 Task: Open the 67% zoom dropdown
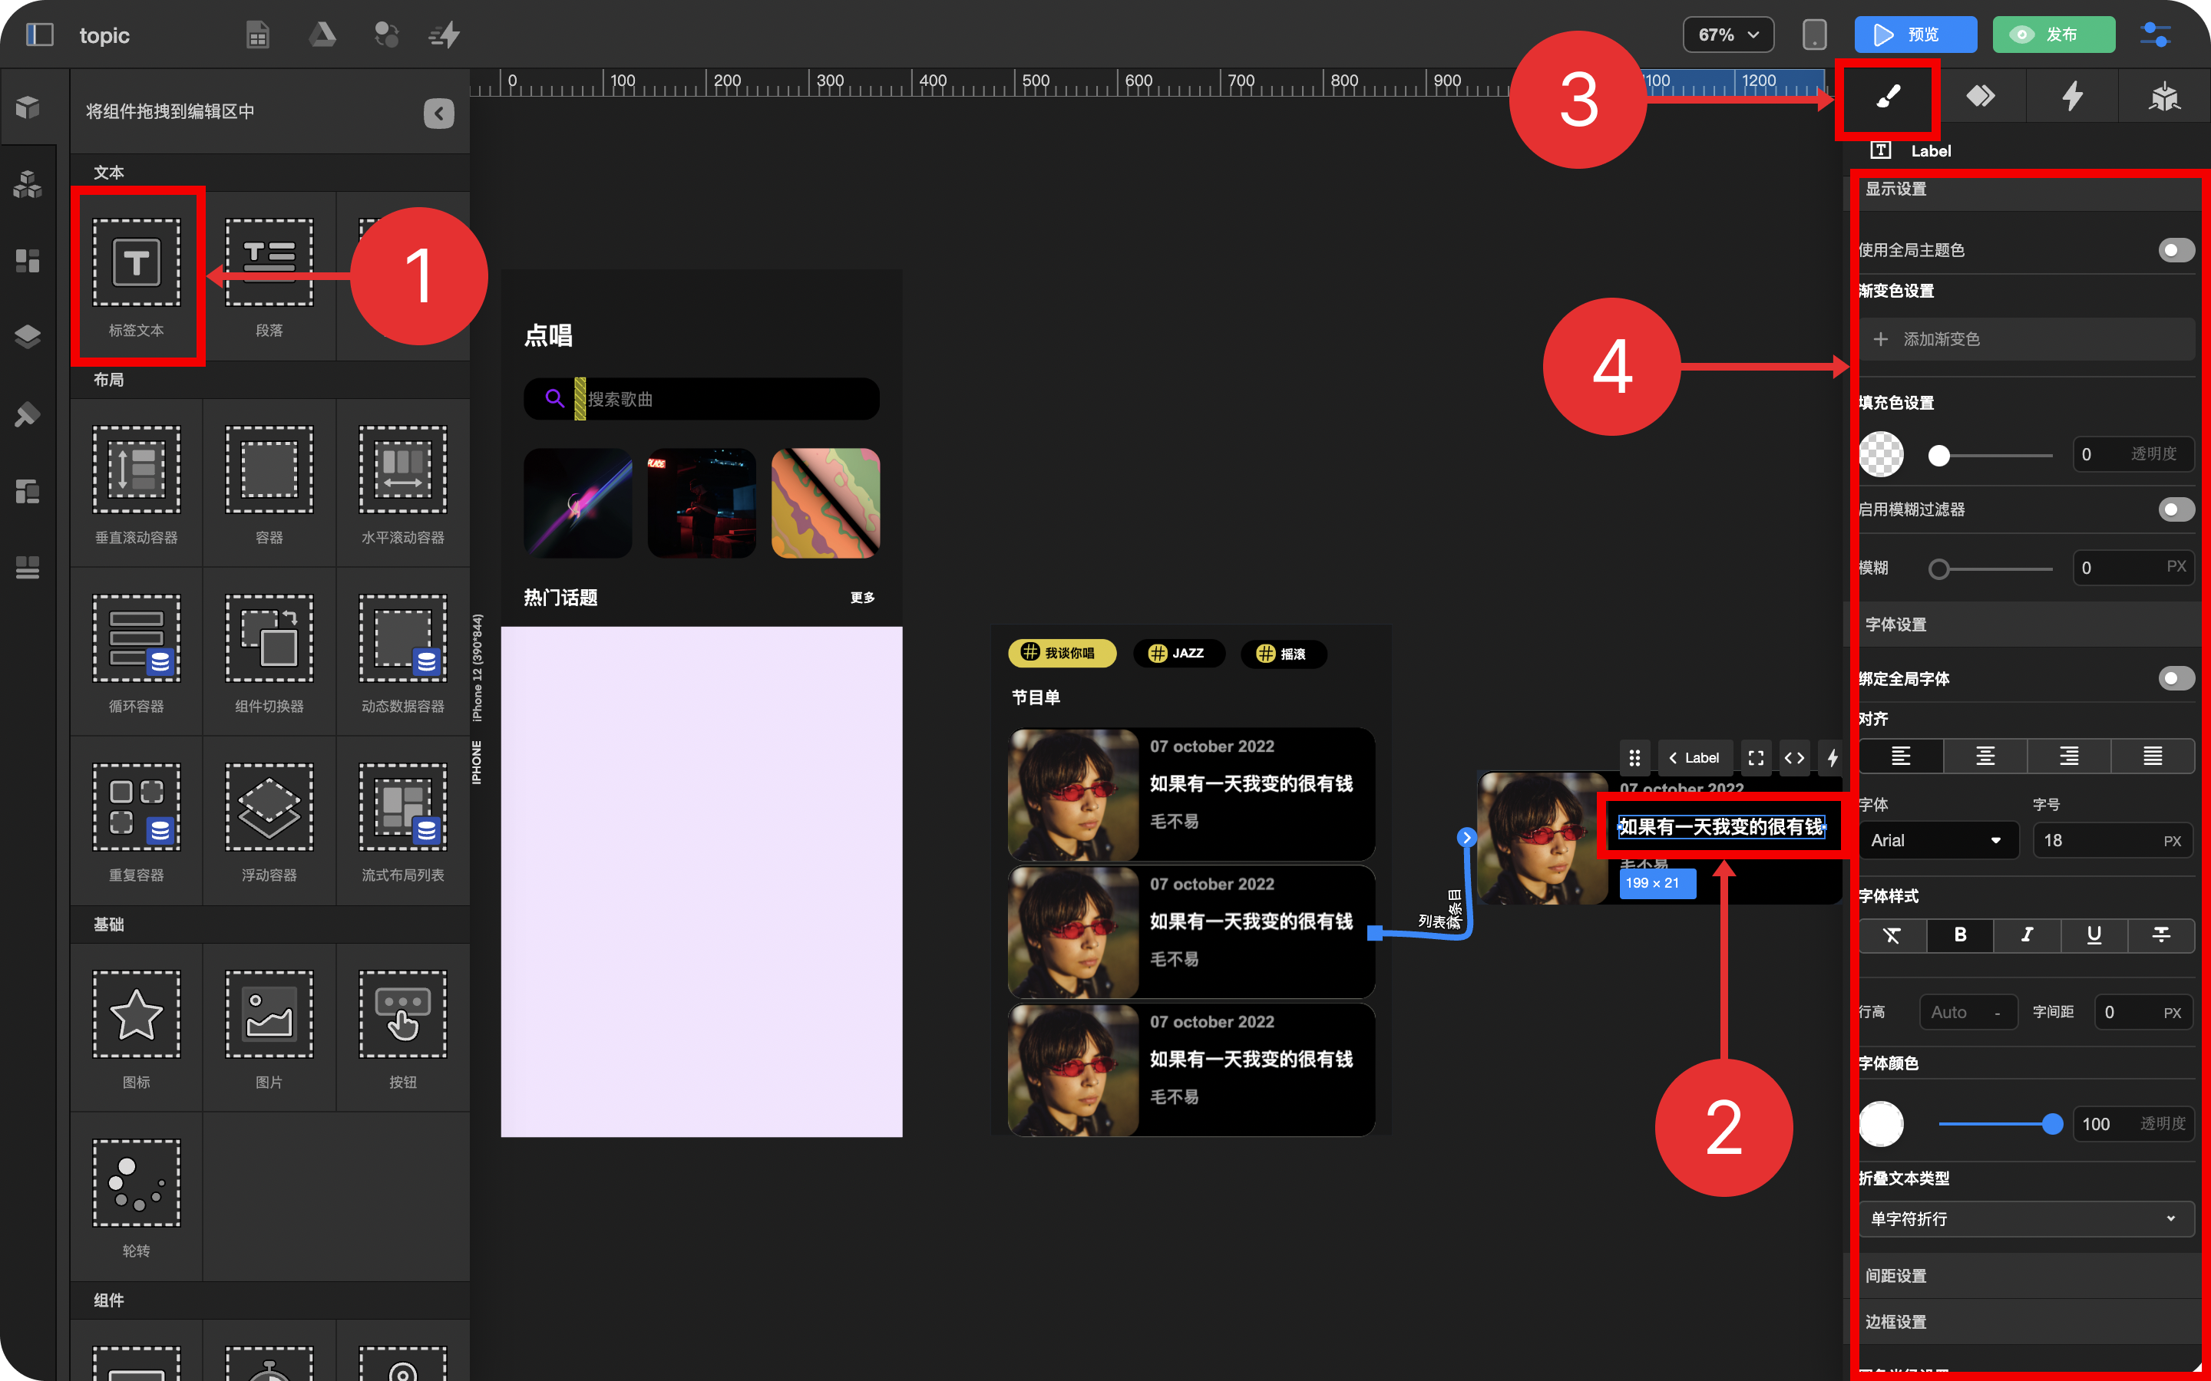[x=1727, y=35]
